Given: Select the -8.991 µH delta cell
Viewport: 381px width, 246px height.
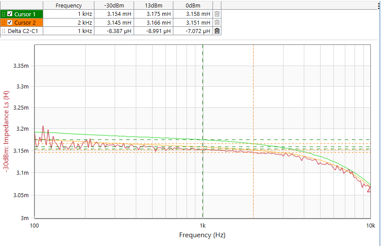Looking at the screenshot, I should click(153, 31).
